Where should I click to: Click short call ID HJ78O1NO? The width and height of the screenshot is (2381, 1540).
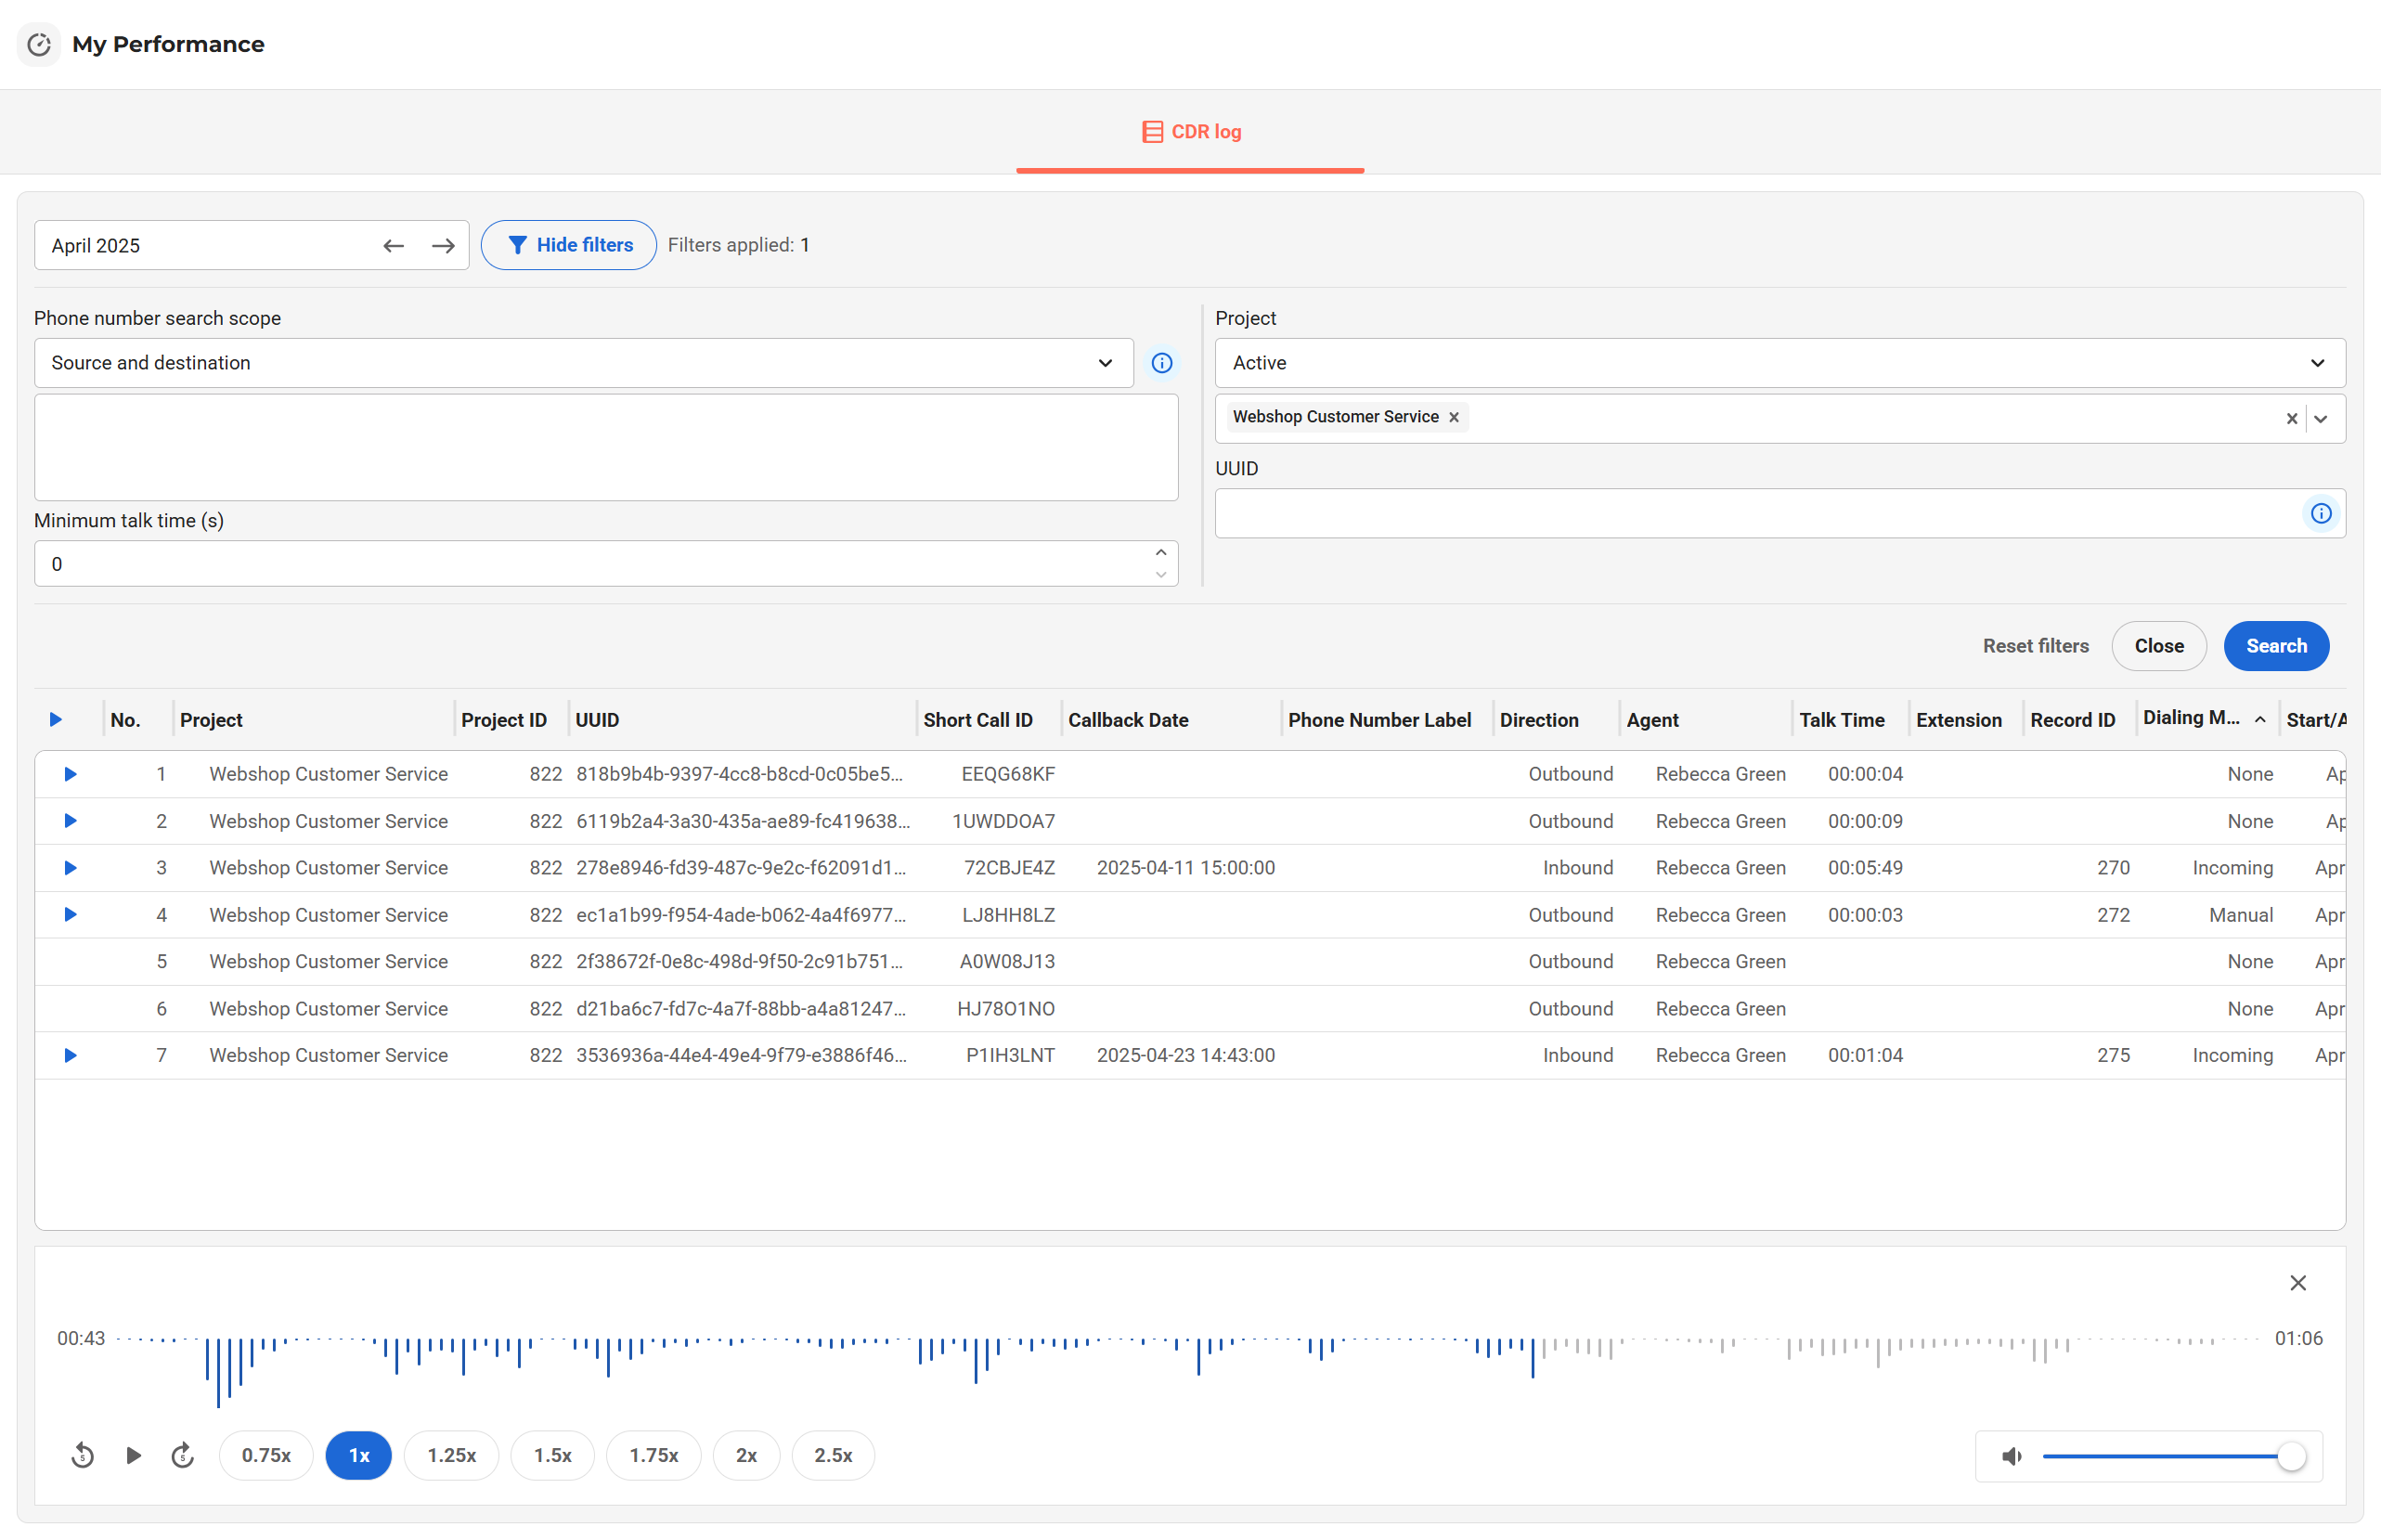click(x=1005, y=1009)
